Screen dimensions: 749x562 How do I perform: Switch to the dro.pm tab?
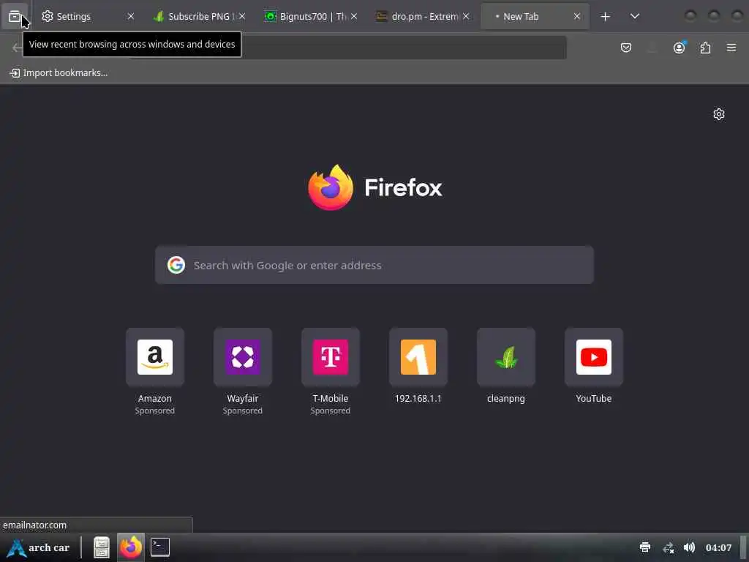tap(424, 16)
